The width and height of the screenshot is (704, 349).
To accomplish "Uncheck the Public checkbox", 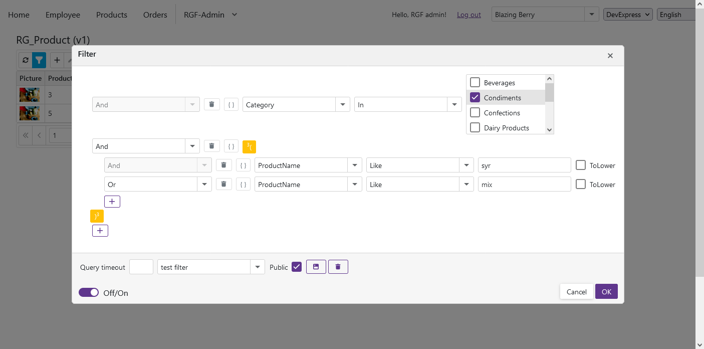I will point(297,267).
